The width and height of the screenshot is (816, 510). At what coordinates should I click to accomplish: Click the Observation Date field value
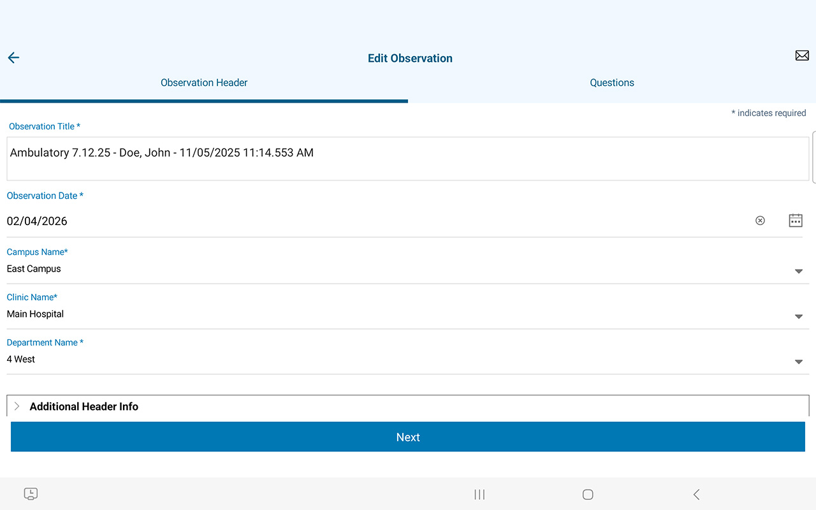pyautogui.click(x=37, y=221)
